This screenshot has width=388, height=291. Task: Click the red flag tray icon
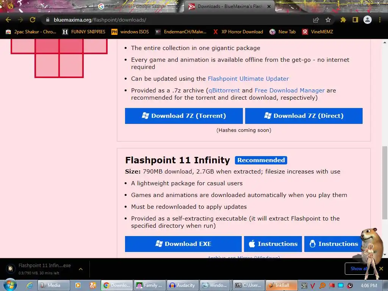pos(332,286)
